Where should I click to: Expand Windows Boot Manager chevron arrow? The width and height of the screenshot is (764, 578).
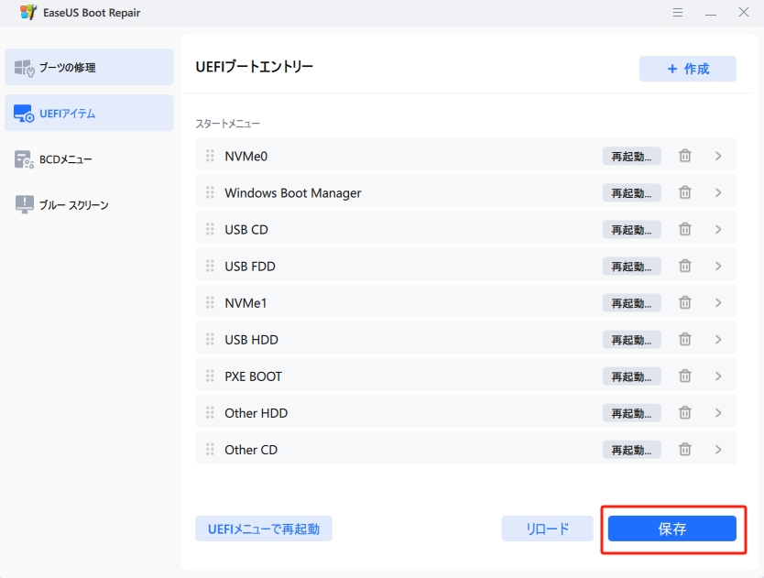(718, 193)
